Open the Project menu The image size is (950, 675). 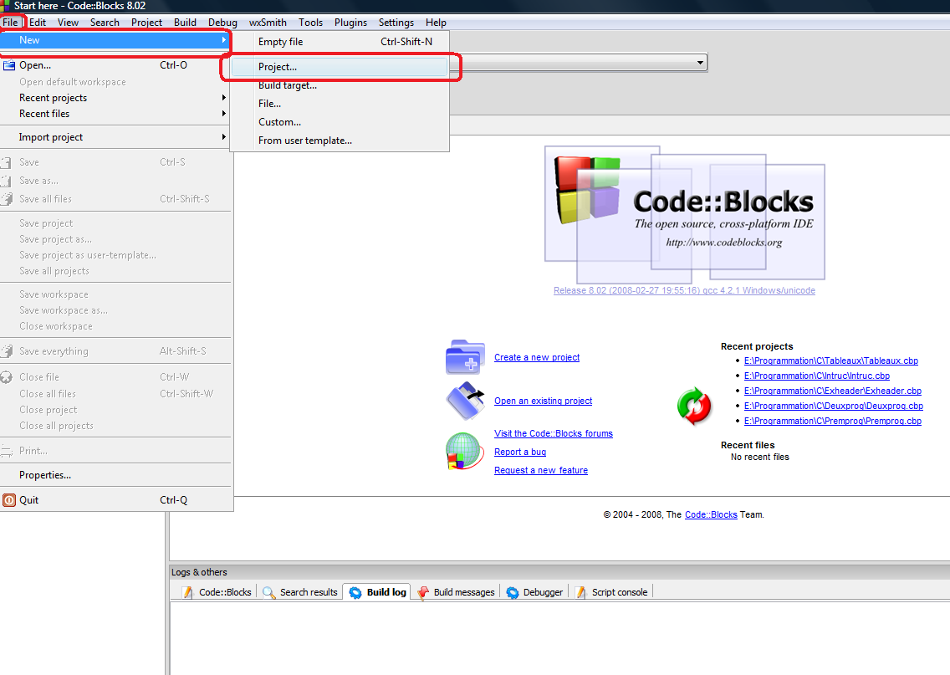pos(146,23)
